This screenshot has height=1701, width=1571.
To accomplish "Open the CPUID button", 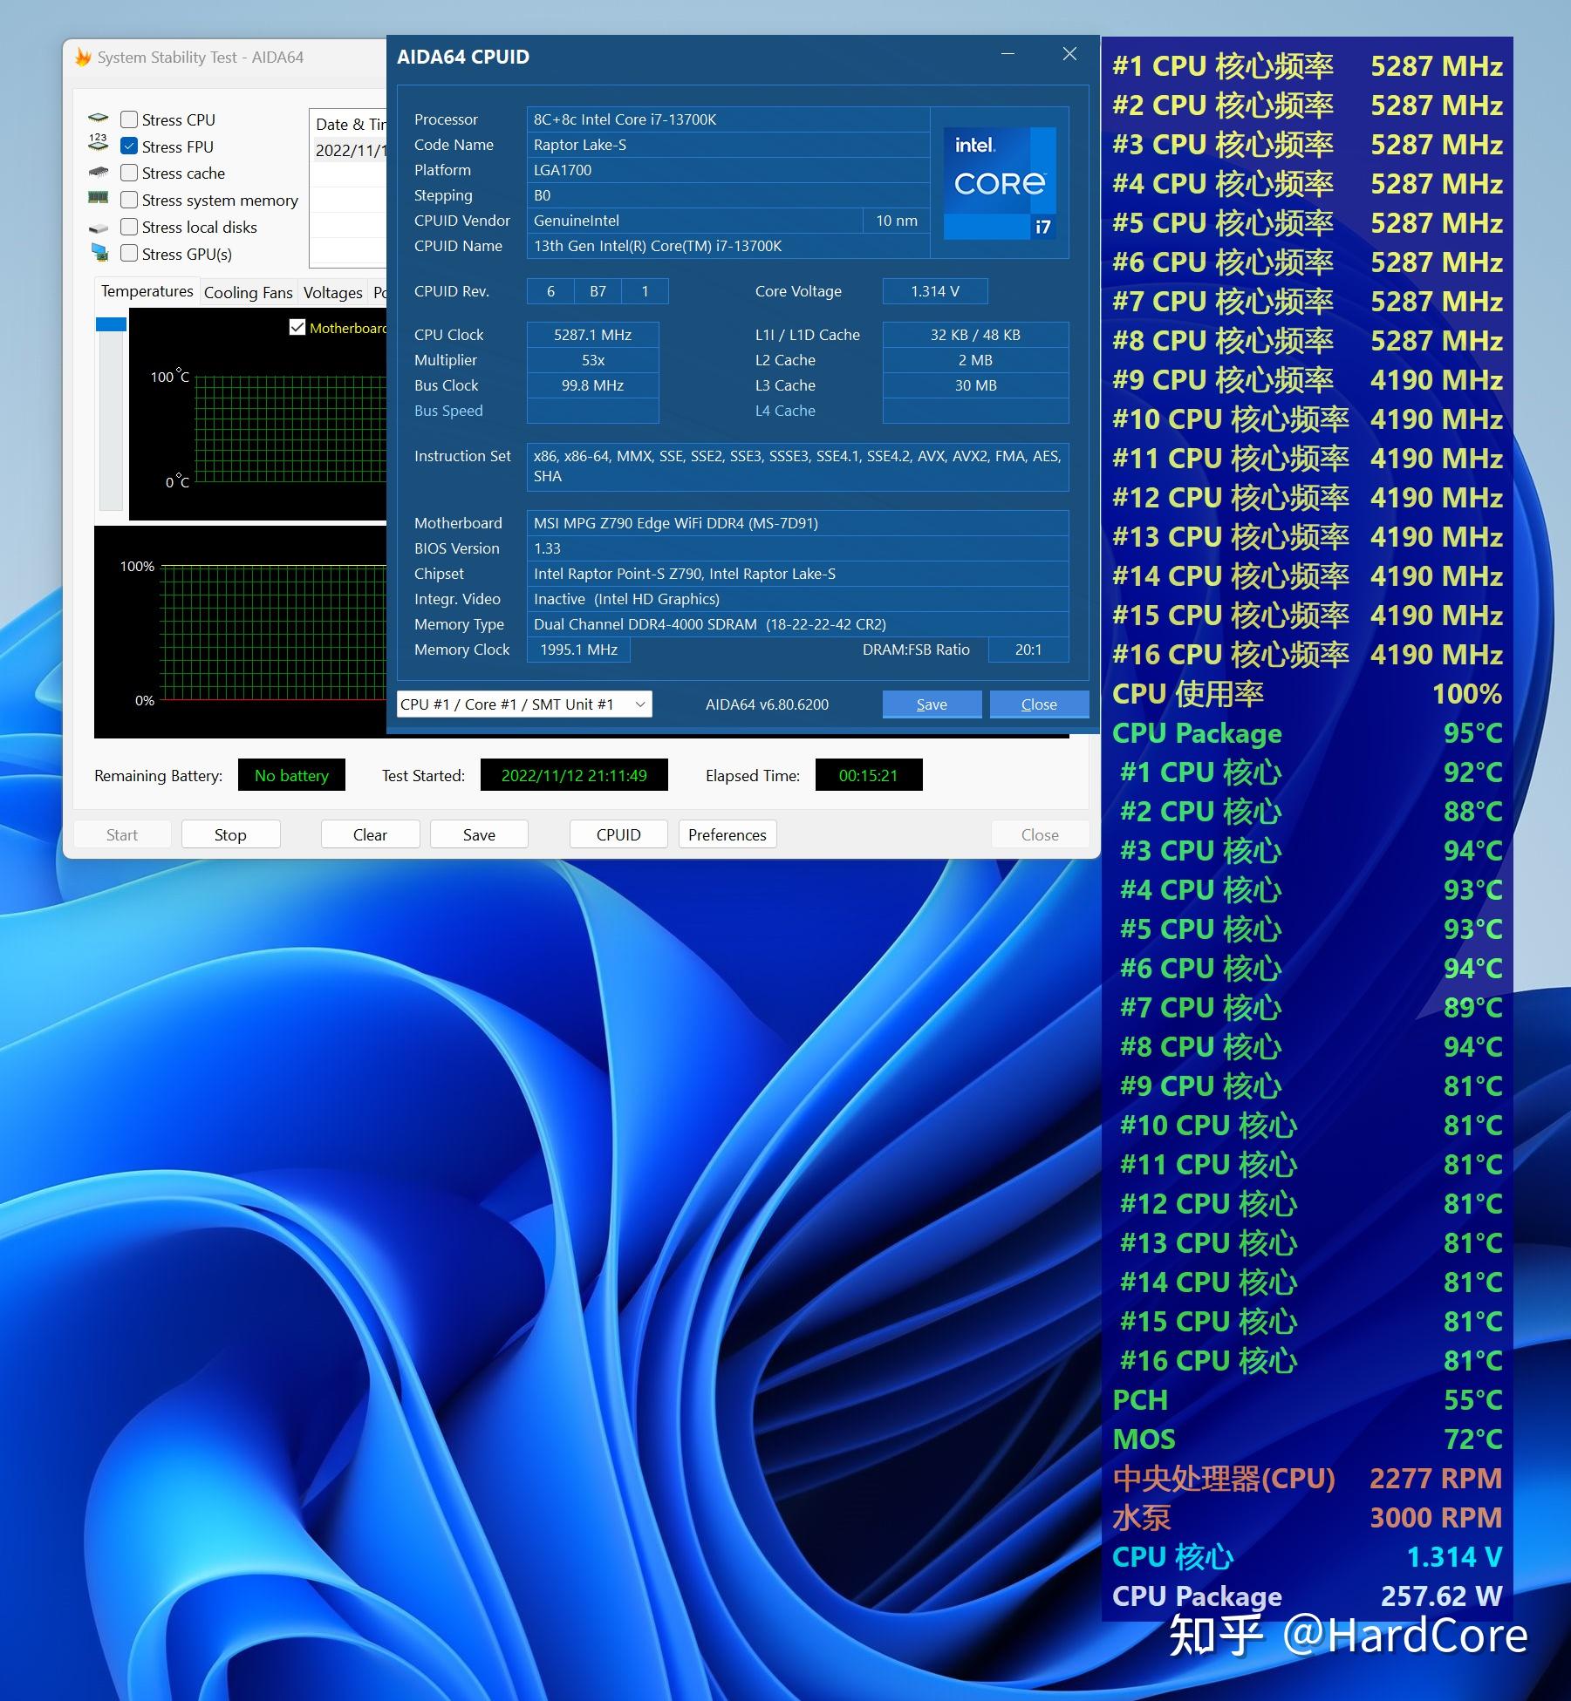I will [x=618, y=834].
